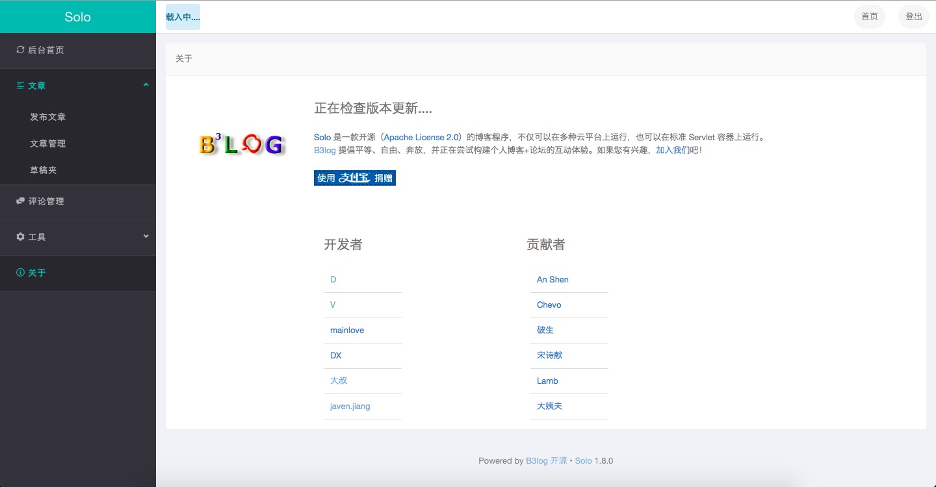Image resolution: width=936 pixels, height=487 pixels.
Task: Collapse the 文章 section chevron
Action: pos(146,84)
